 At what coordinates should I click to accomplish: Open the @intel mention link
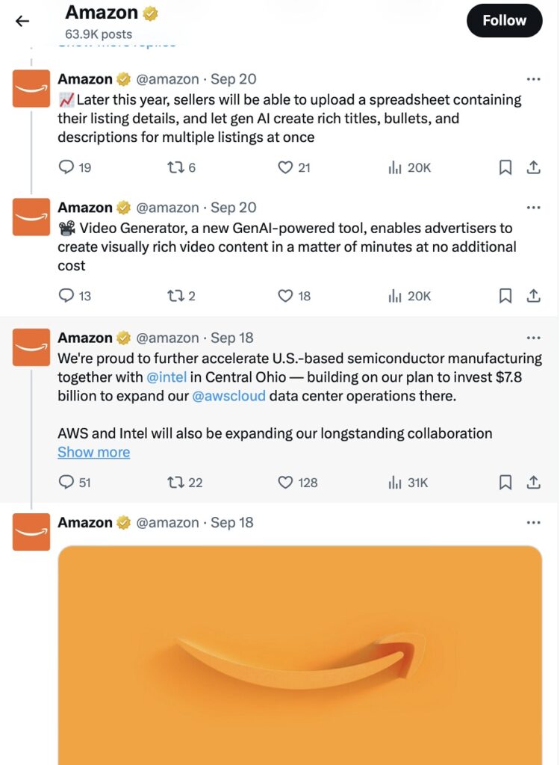(167, 377)
